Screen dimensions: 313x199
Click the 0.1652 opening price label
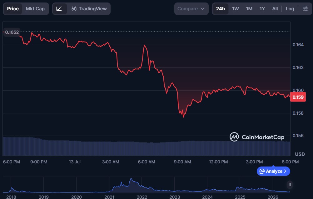12,32
